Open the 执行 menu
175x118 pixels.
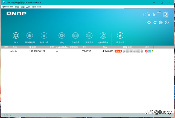pyautogui.click(x=34, y=7)
